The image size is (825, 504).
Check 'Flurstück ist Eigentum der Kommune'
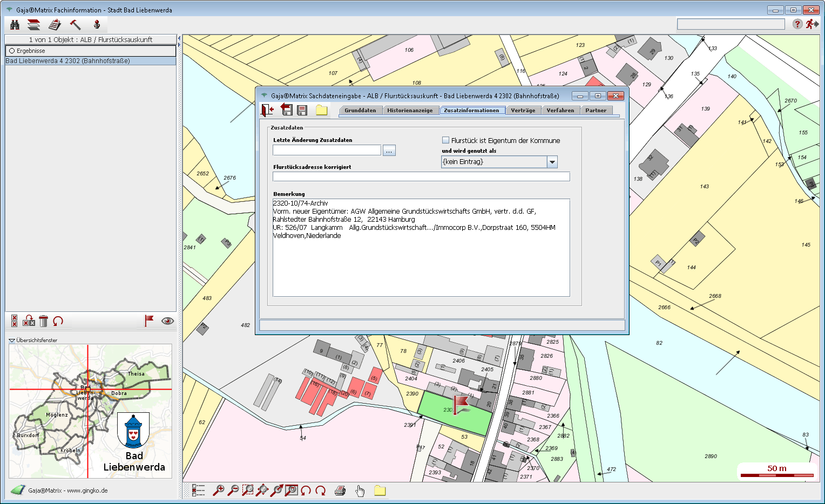click(x=446, y=140)
